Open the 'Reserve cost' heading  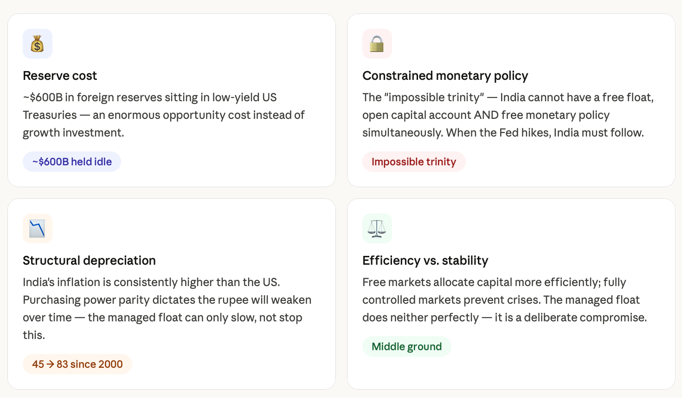point(60,76)
